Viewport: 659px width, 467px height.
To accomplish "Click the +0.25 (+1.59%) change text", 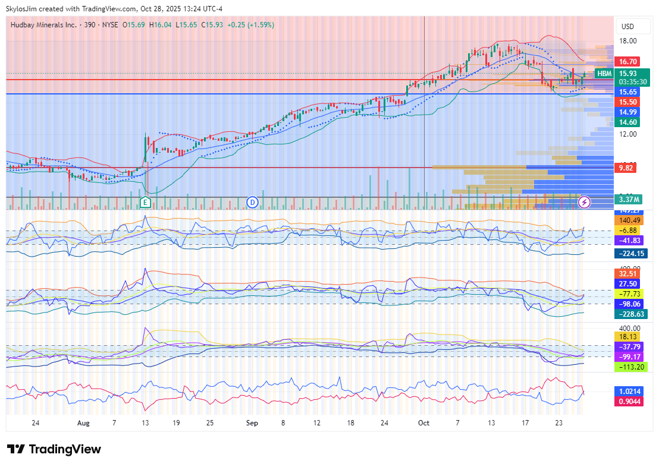I will (x=250, y=25).
